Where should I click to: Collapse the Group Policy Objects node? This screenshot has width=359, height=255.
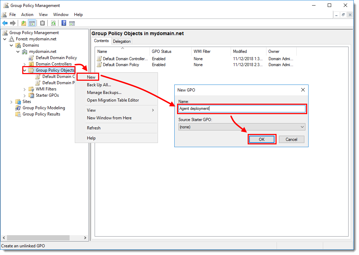click(x=25, y=70)
